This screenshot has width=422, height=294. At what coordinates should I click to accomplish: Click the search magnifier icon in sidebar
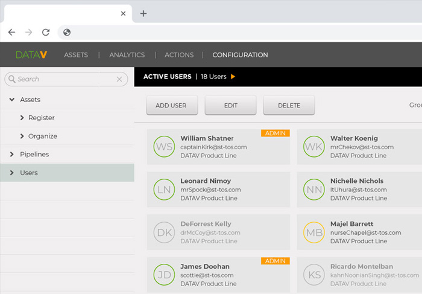tap(11, 79)
